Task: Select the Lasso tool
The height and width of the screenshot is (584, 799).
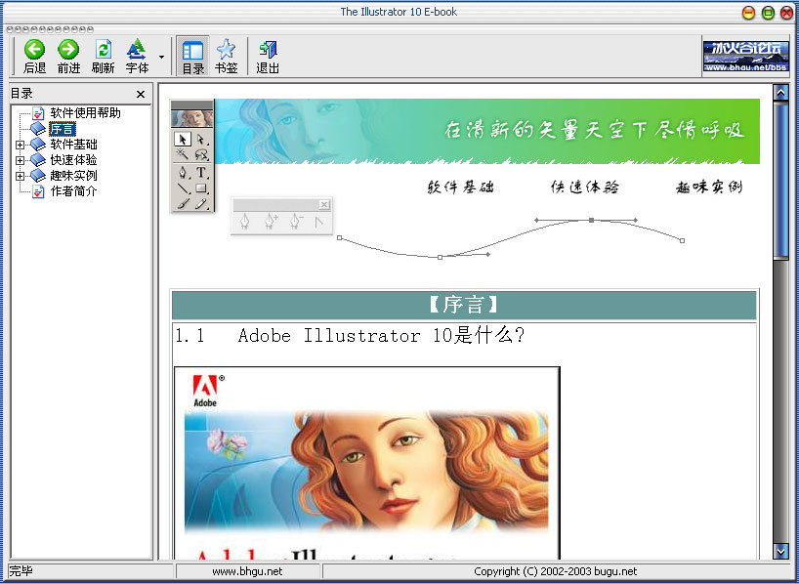Action: click(x=201, y=154)
